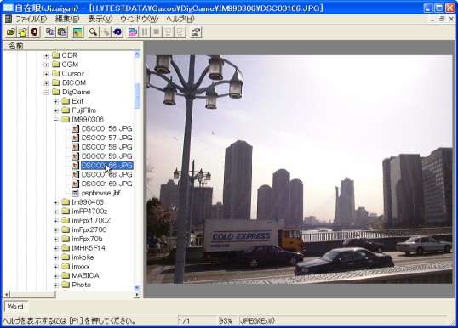Click the Word tab at the bottom
The image size is (458, 328).
(15, 307)
